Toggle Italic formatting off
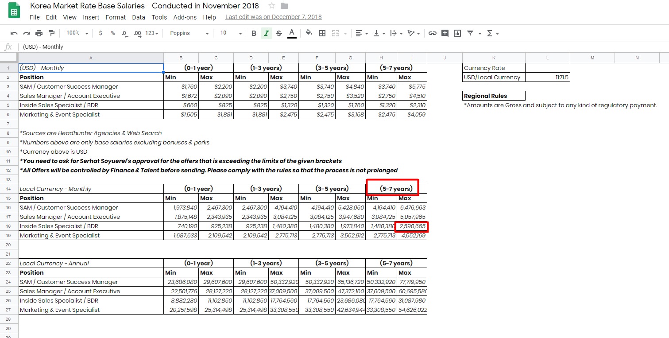 (x=266, y=33)
